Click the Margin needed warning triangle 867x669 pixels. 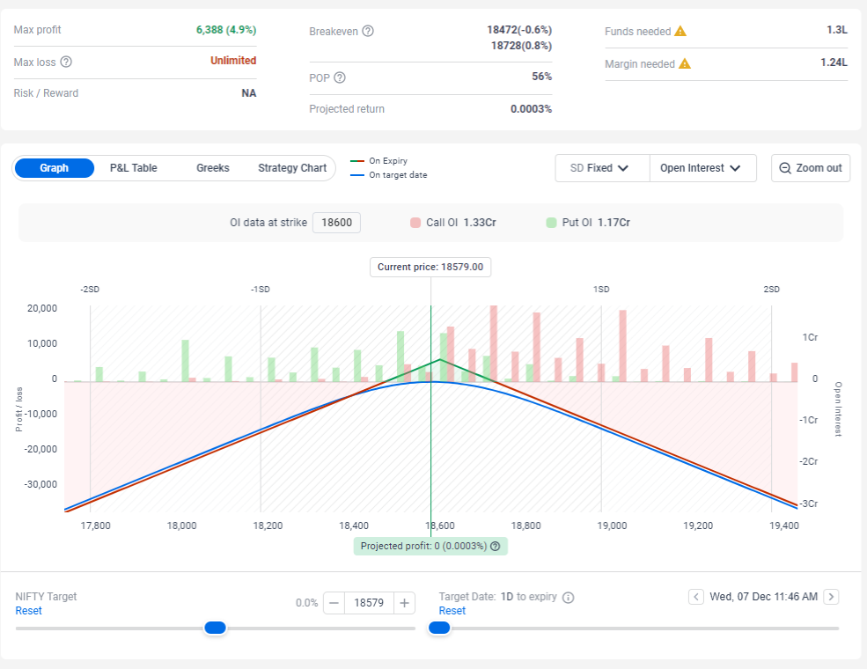click(x=685, y=63)
